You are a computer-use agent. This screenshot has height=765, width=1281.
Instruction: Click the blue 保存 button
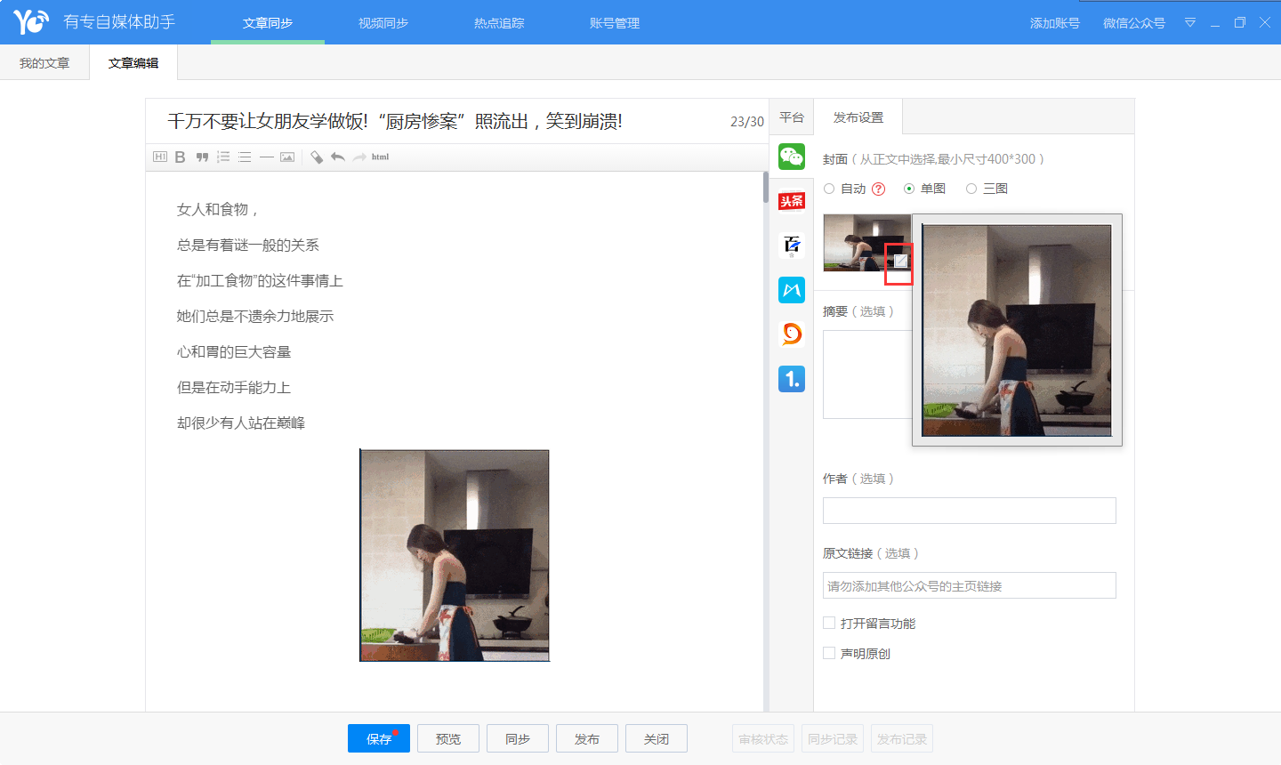(378, 738)
